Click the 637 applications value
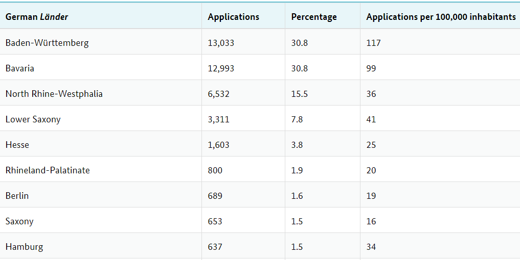The width and height of the screenshot is (520, 260). point(215,247)
